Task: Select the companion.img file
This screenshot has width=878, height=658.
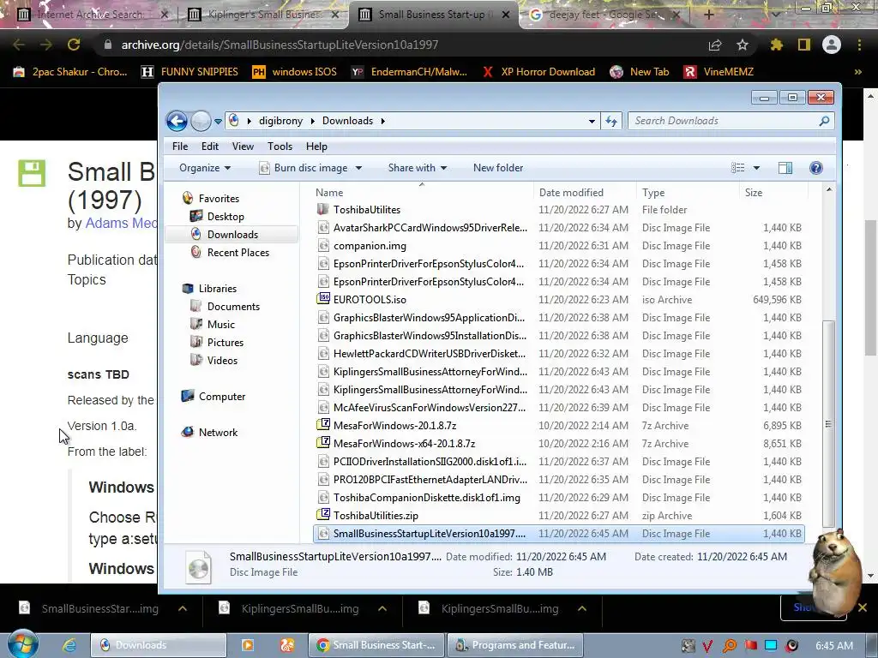Action: pos(370,246)
